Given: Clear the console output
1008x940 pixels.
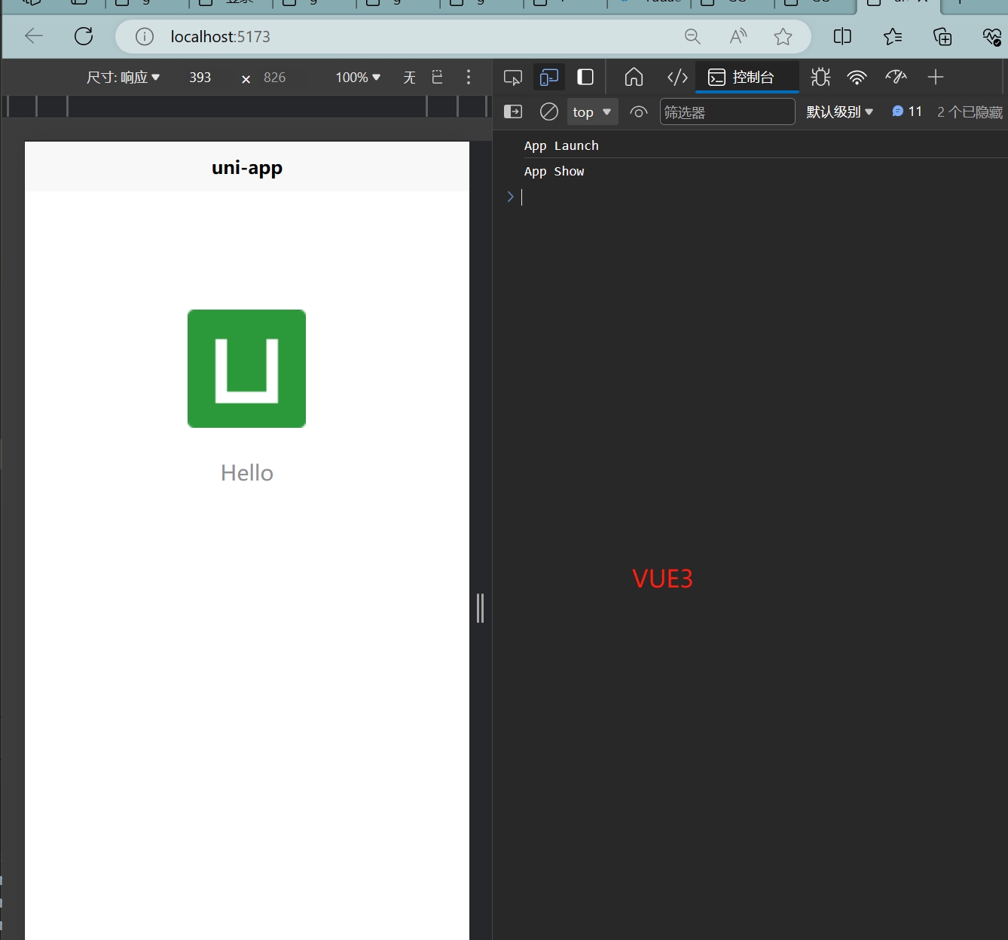Looking at the screenshot, I should (549, 111).
